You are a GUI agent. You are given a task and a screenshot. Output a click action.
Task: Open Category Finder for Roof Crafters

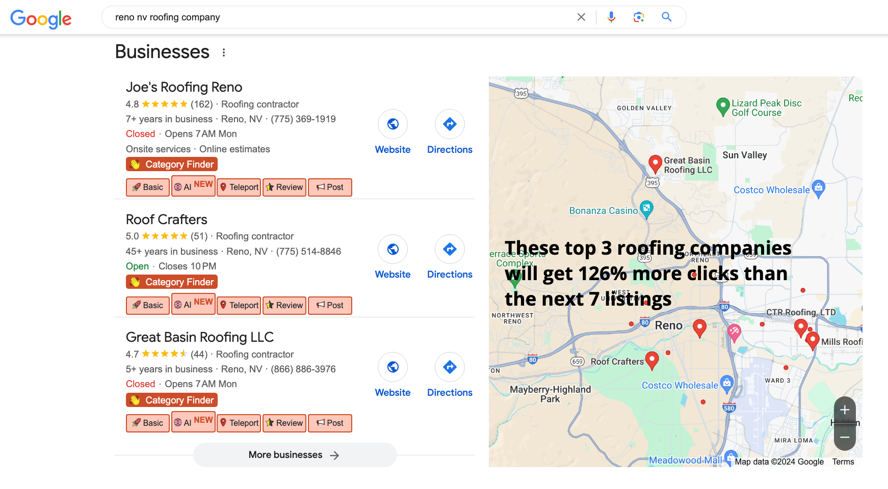tap(172, 282)
